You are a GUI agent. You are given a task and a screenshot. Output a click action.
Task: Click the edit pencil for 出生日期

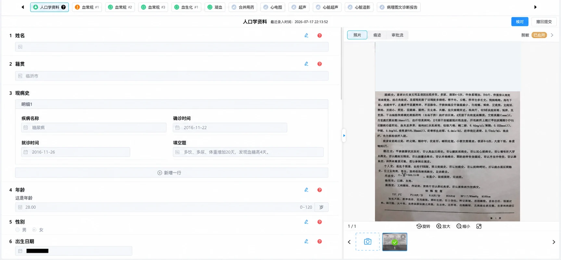306,241
